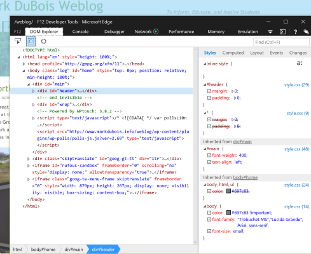Select the Events pane tab
This screenshot has height=254, width=311.
(277, 53)
